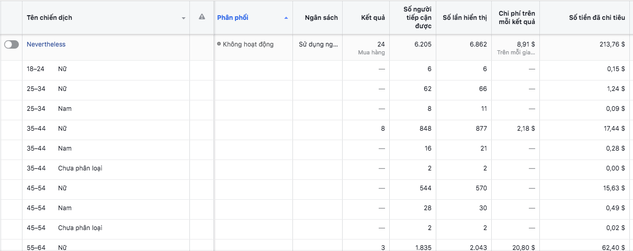Click the warning triangle icon in header
Viewport: 633px width, 251px height.
202,17
